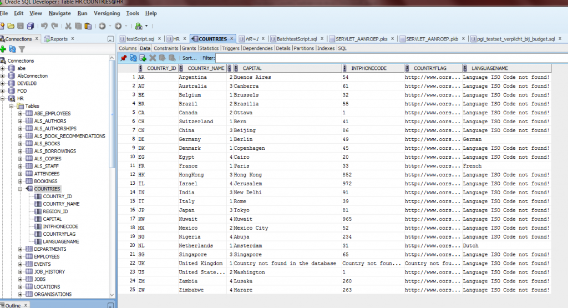Click the Sort... button

point(190,58)
